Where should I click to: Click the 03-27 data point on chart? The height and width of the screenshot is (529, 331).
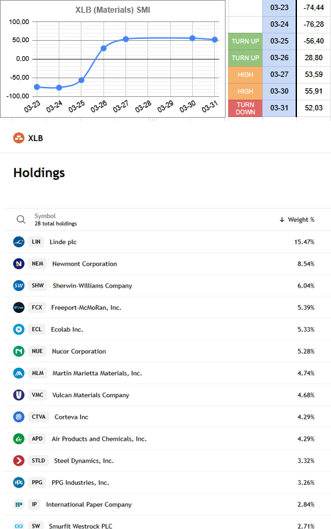pyautogui.click(x=125, y=39)
